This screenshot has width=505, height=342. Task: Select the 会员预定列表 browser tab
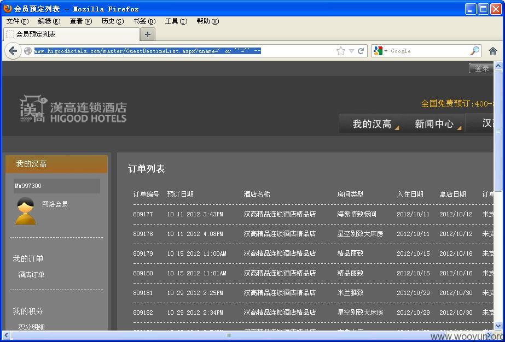point(72,34)
